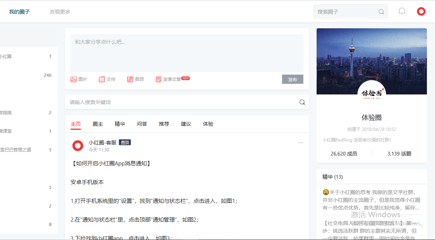Click post title 如何开启小红圈App消息通知
This screenshot has width=435, height=240.
coord(111,164)
